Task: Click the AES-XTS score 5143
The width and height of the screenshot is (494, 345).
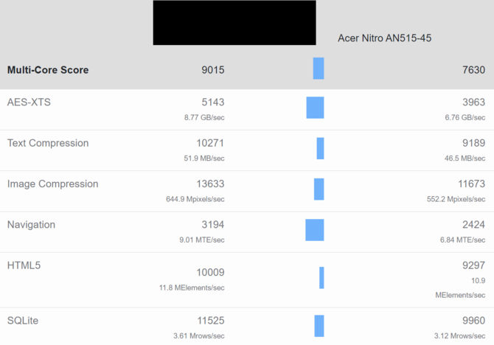Action: 213,102
